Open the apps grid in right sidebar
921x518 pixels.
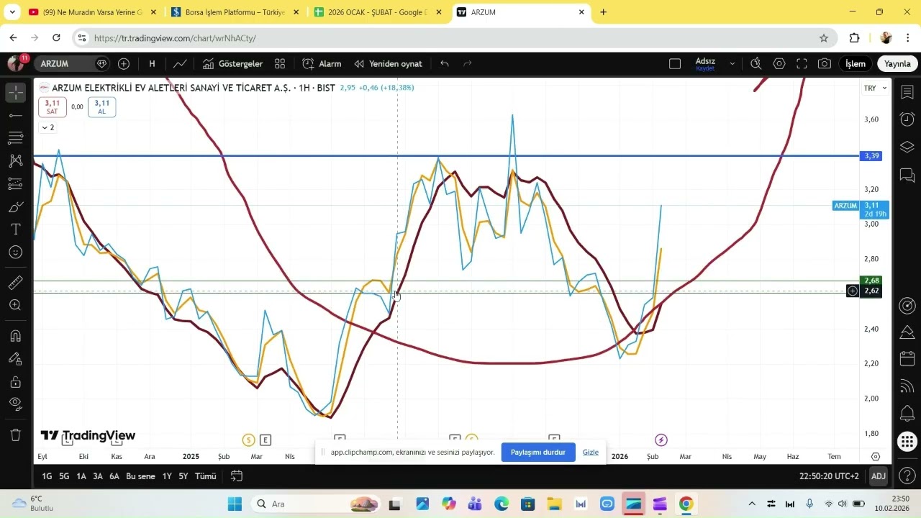coord(907,441)
